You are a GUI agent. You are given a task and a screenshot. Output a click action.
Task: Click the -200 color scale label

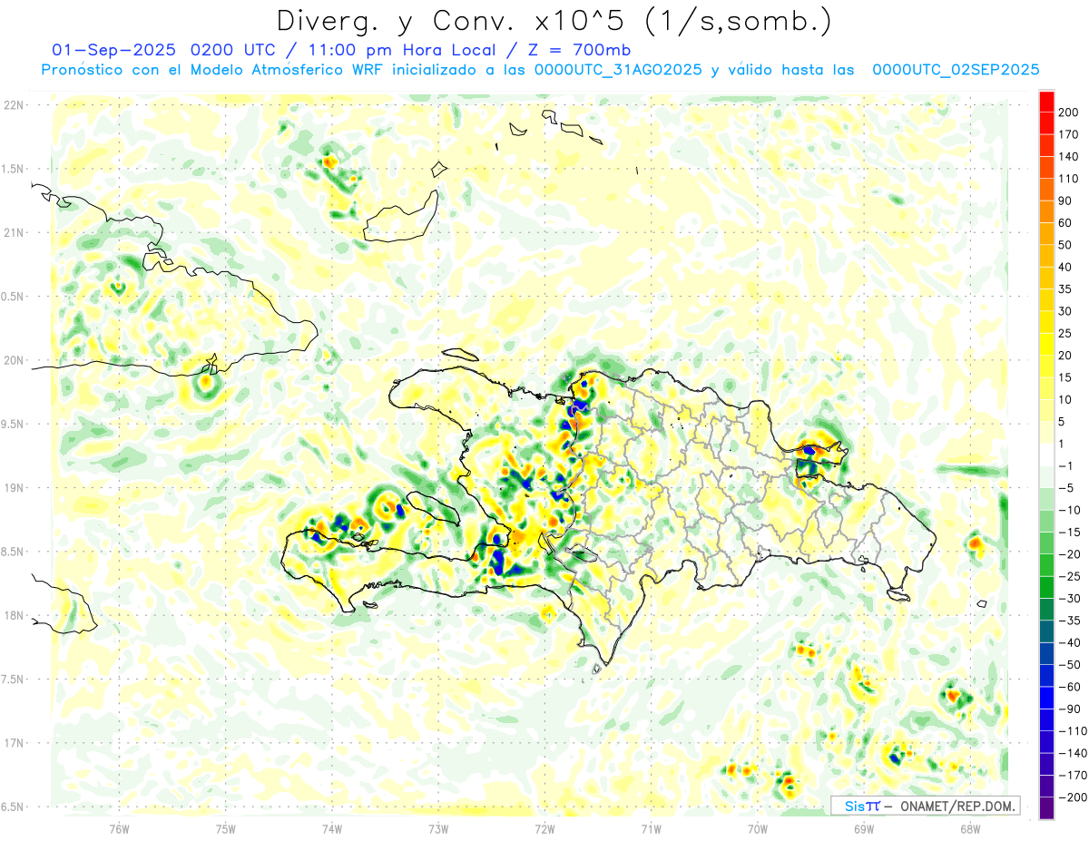pyautogui.click(x=1071, y=797)
